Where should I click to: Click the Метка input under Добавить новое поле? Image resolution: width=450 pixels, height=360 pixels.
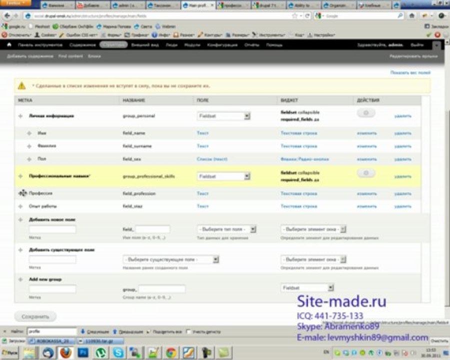point(52,229)
